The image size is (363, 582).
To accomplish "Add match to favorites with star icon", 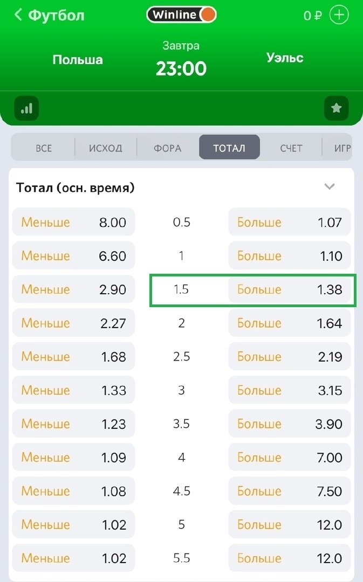I will click(x=336, y=109).
